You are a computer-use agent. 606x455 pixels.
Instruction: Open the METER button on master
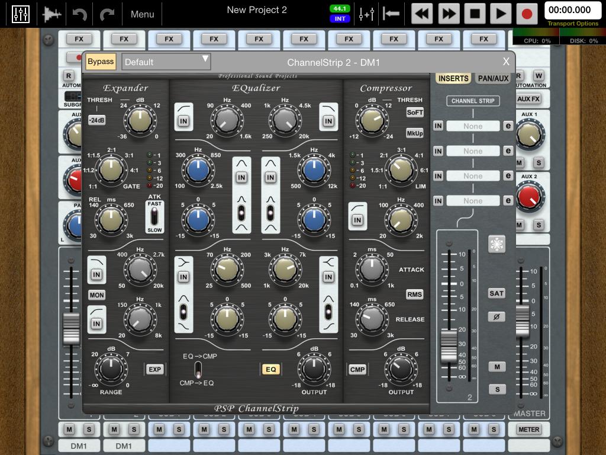point(528,430)
